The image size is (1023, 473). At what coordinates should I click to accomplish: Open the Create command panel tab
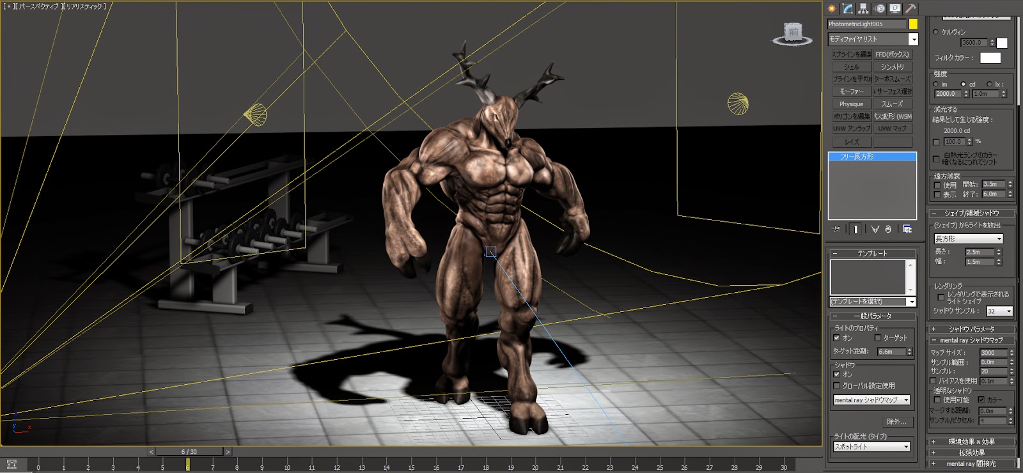(x=832, y=8)
